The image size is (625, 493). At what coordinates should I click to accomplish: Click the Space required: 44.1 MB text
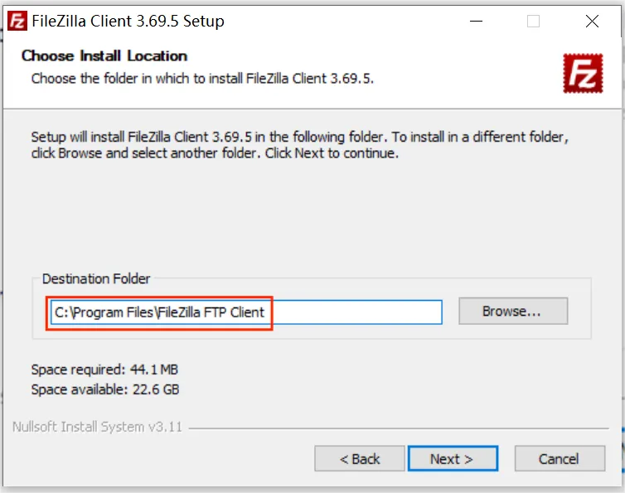click(104, 370)
